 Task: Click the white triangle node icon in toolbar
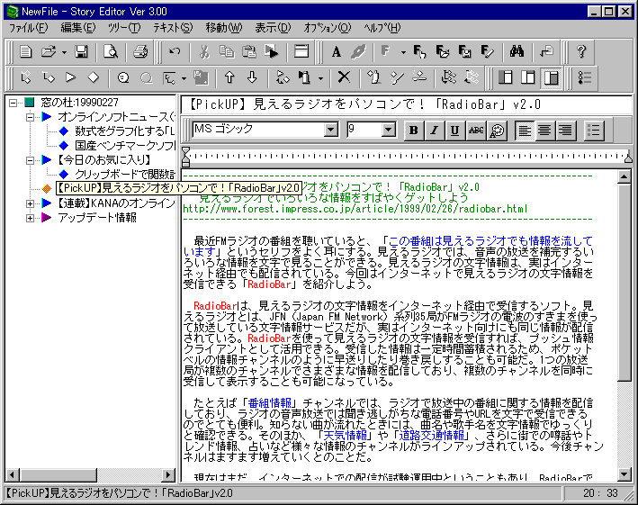(x=71, y=77)
